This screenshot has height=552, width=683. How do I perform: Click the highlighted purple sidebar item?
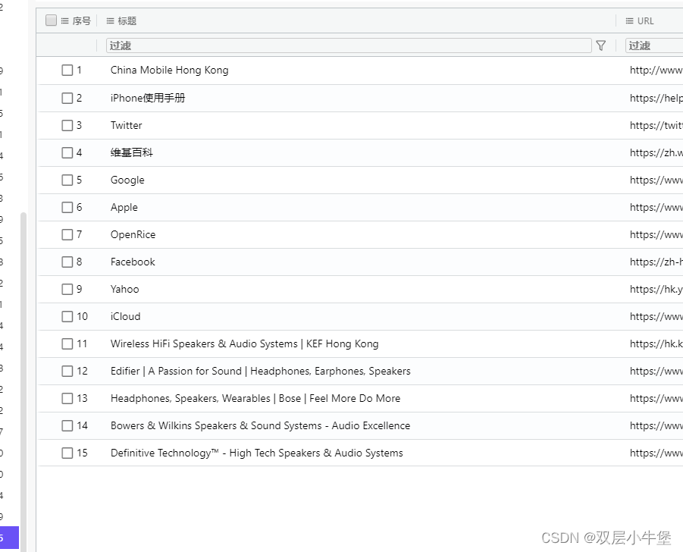[9, 538]
